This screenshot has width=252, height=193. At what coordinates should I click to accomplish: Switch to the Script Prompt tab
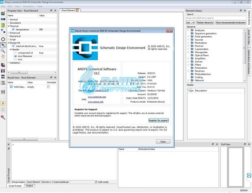(15, 186)
